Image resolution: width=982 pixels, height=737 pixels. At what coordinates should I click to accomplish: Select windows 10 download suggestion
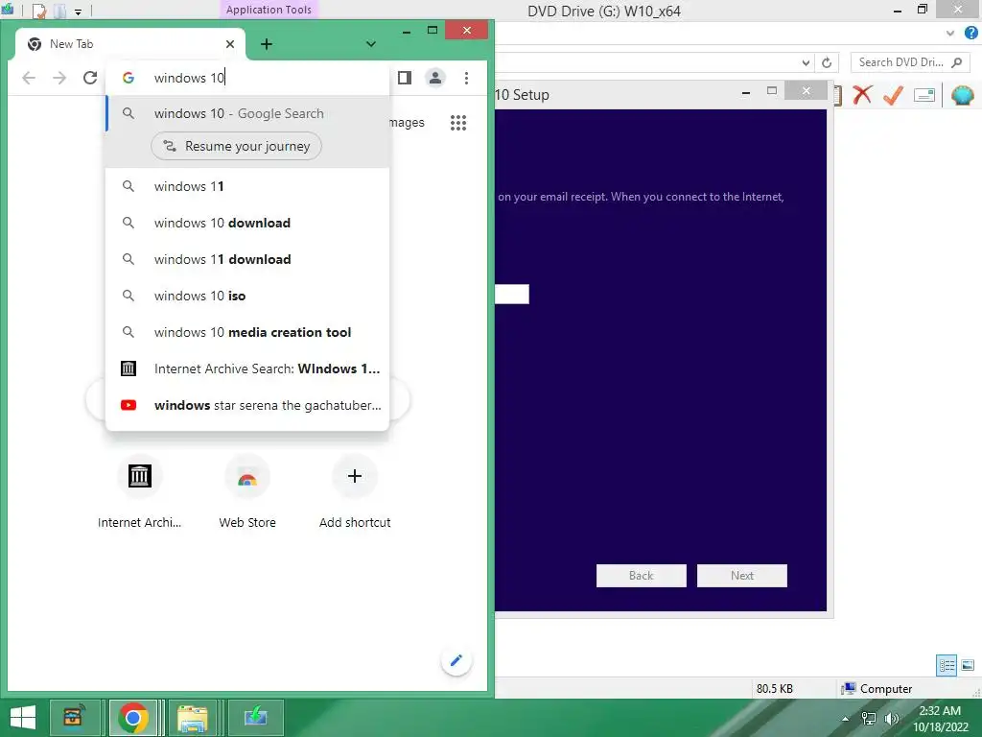pos(247,223)
